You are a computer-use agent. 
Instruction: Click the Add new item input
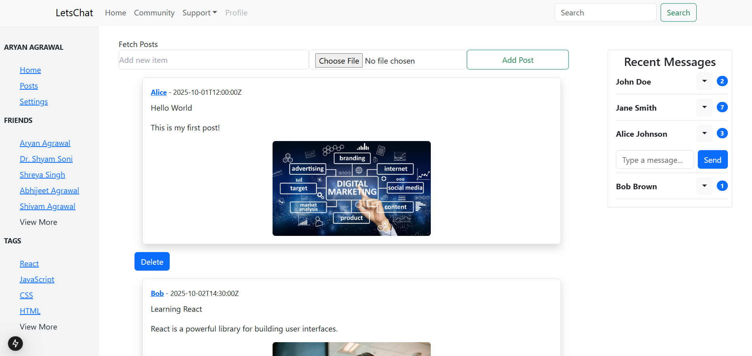tap(214, 60)
